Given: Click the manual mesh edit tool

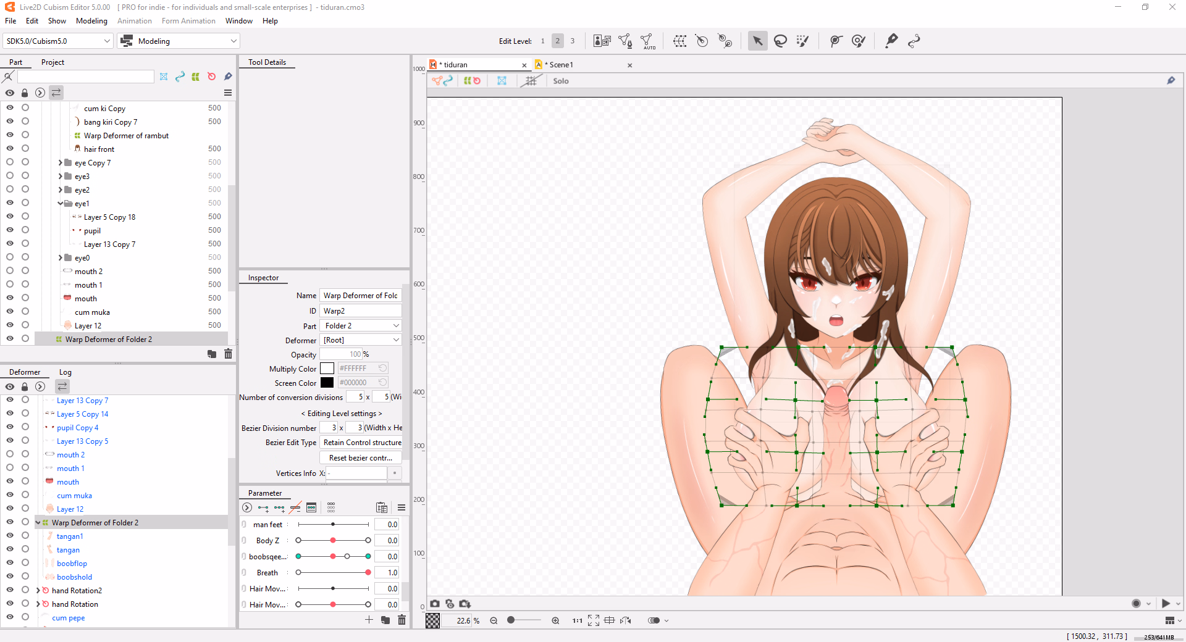Looking at the screenshot, I should click(625, 41).
